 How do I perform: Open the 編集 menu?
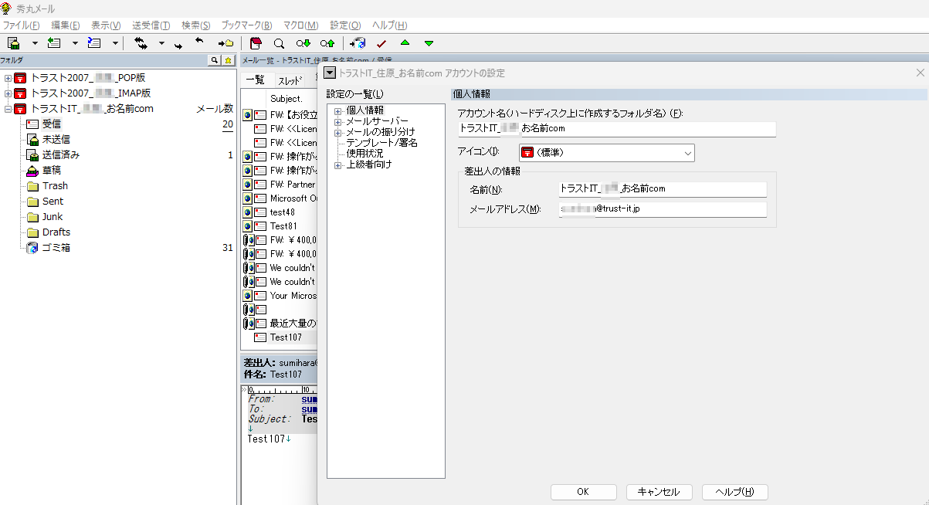point(66,25)
